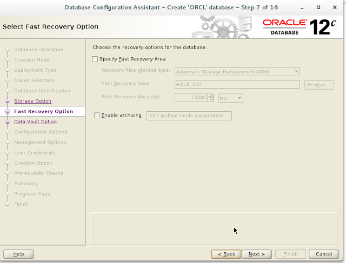The width and height of the screenshot is (346, 263).
Task: Proceed with the Next button
Action: click(x=257, y=254)
